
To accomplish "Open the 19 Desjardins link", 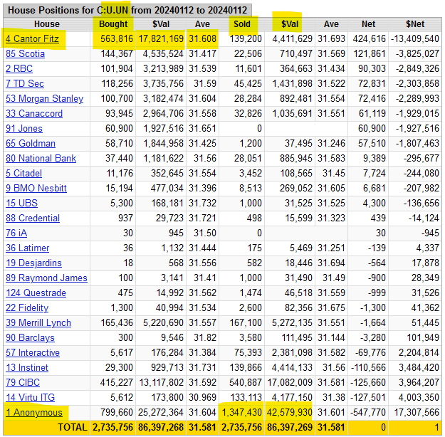I will (33, 263).
